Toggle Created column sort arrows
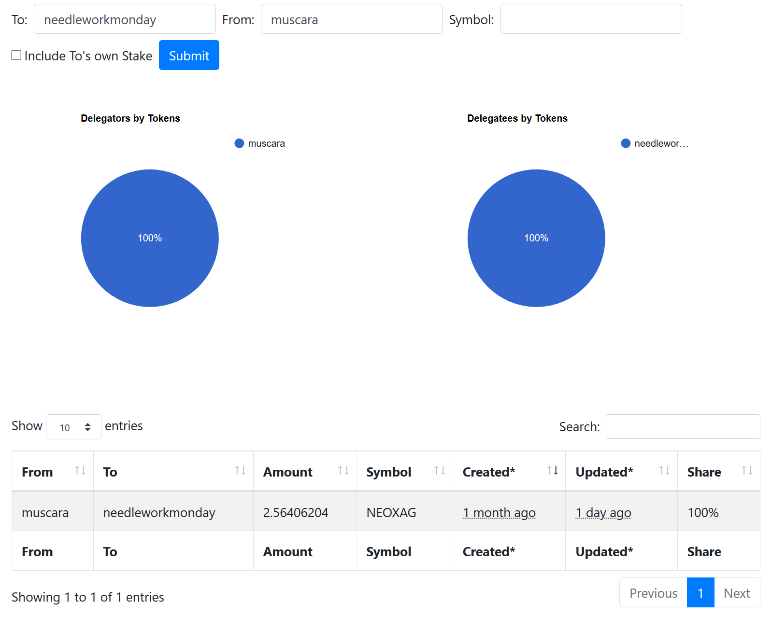The width and height of the screenshot is (772, 618). 553,471
